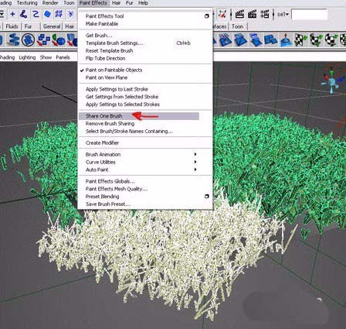Click the circled blue polygon shelf icon
The height and width of the screenshot is (329, 346).
[x=29, y=40]
